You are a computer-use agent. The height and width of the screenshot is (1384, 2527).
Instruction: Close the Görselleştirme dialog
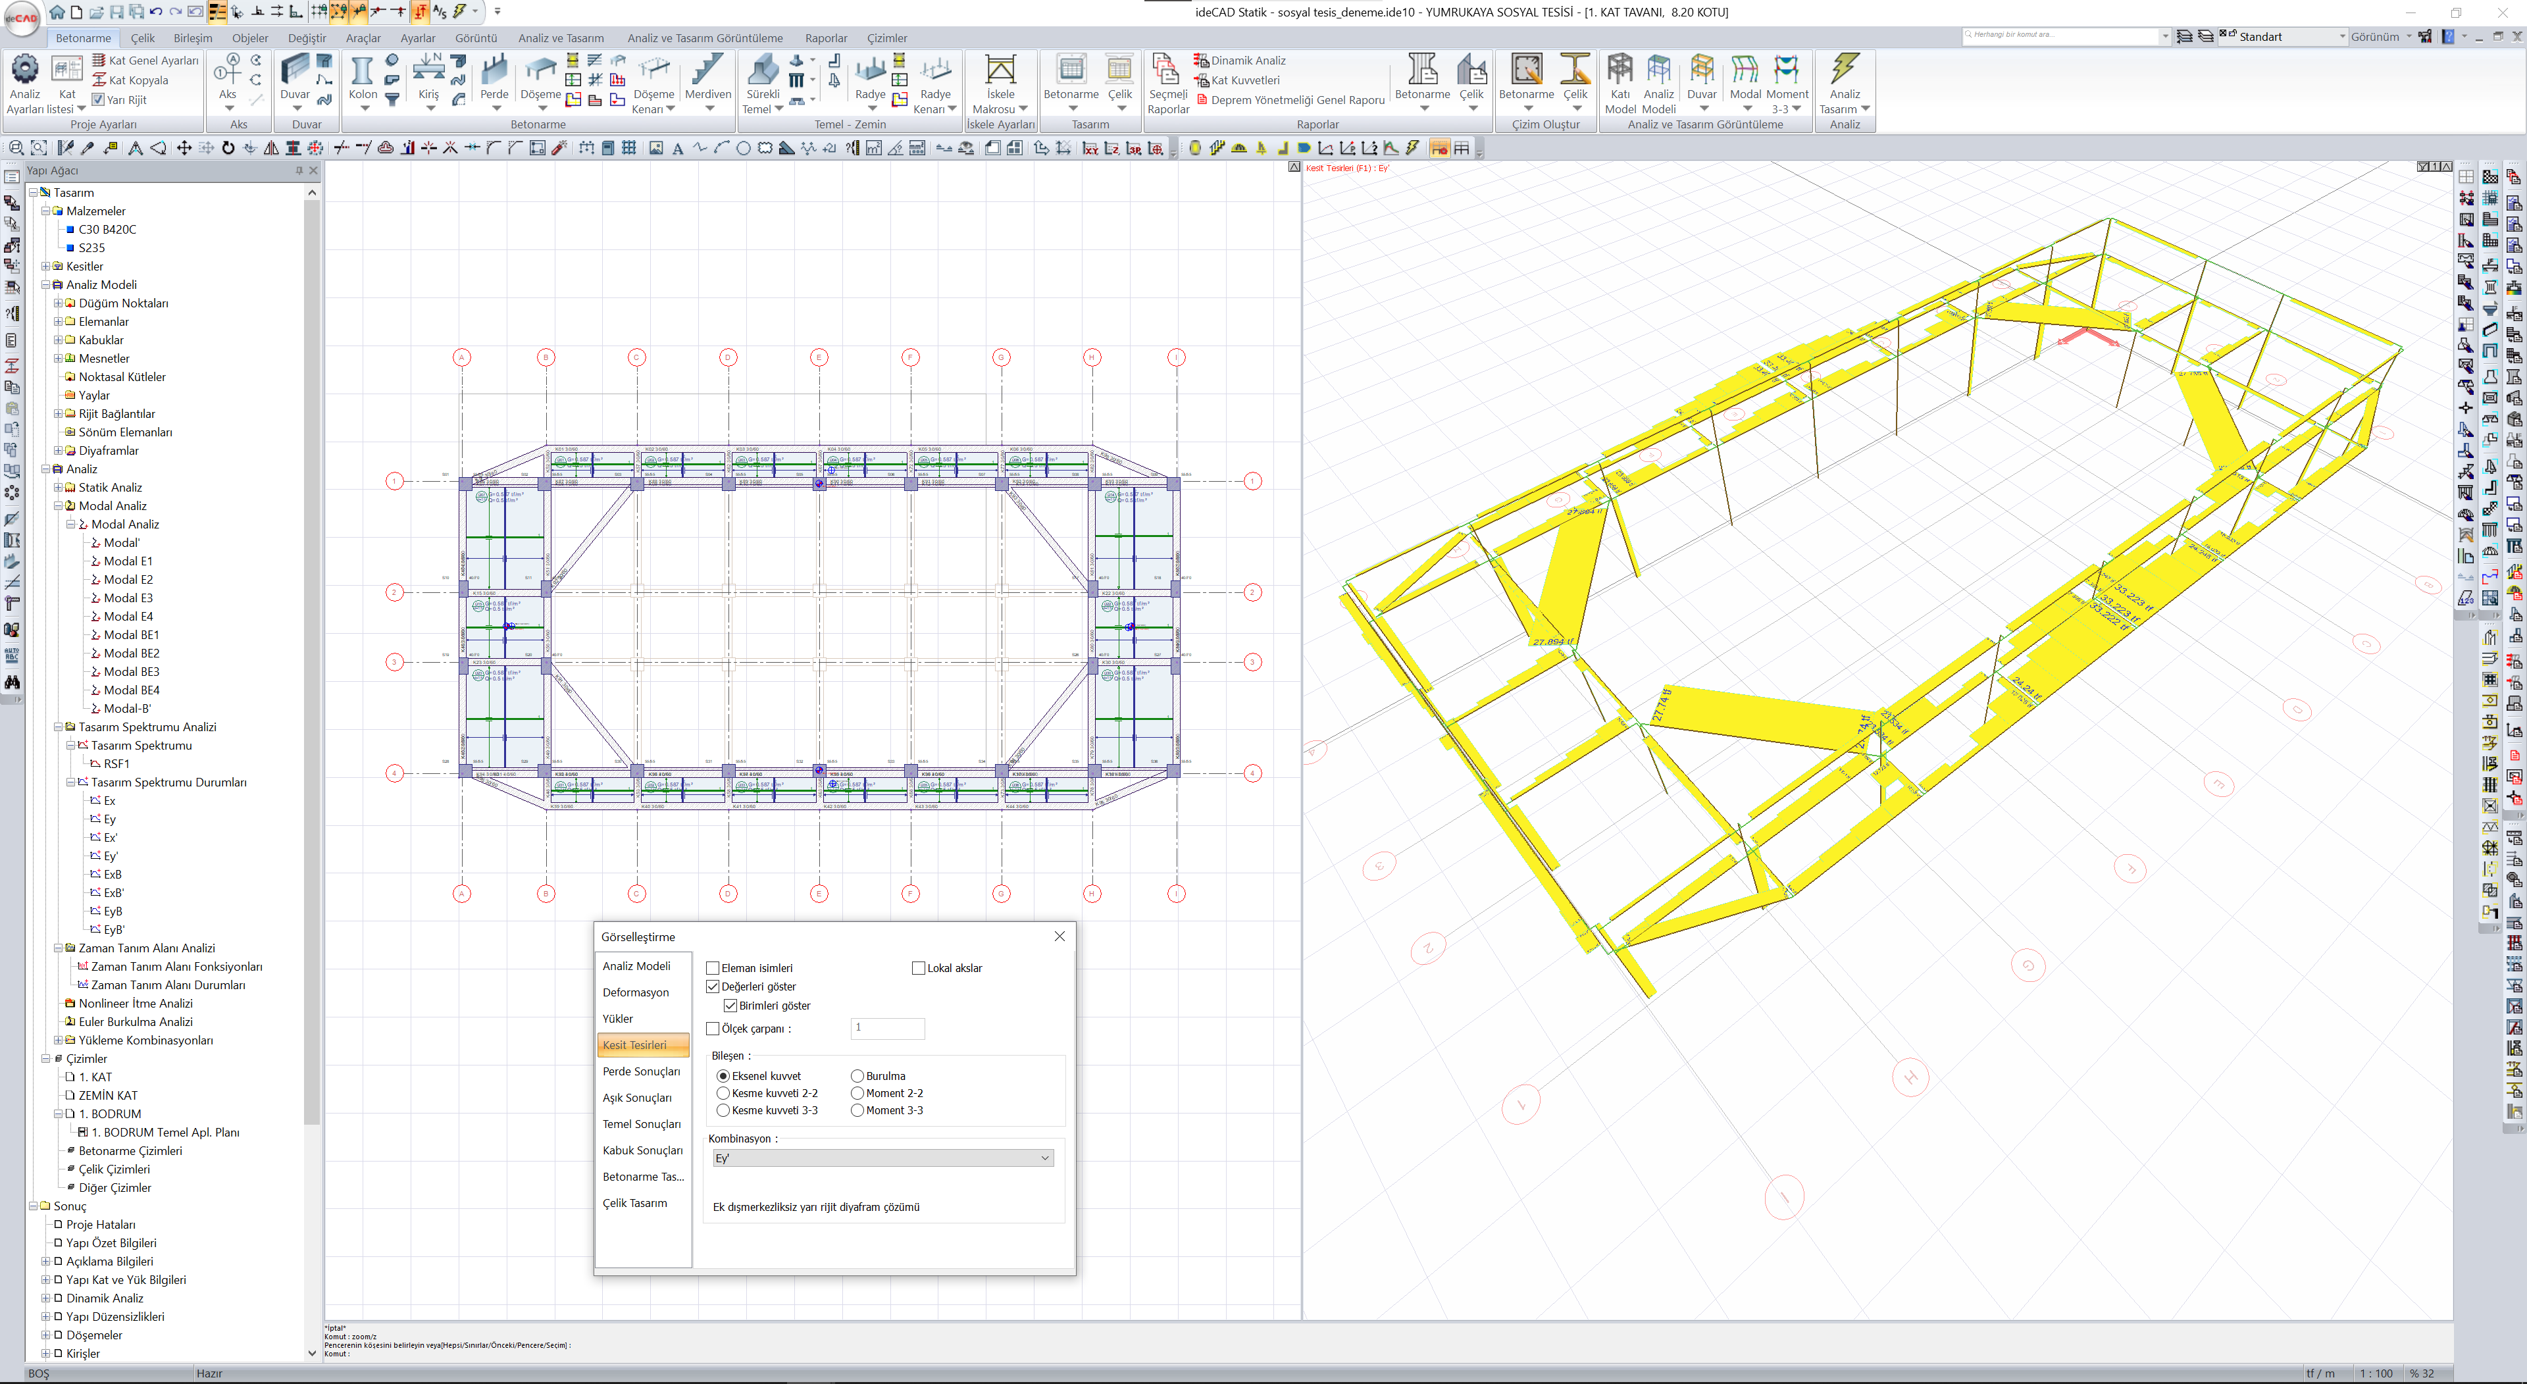point(1059,936)
